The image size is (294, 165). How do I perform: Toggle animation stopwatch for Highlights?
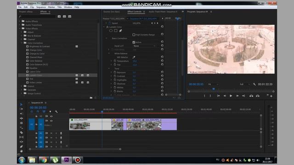point(115,80)
